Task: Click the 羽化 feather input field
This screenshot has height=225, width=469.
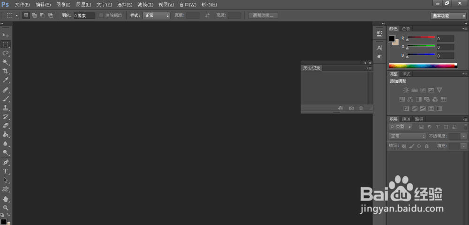Action: 84,15
